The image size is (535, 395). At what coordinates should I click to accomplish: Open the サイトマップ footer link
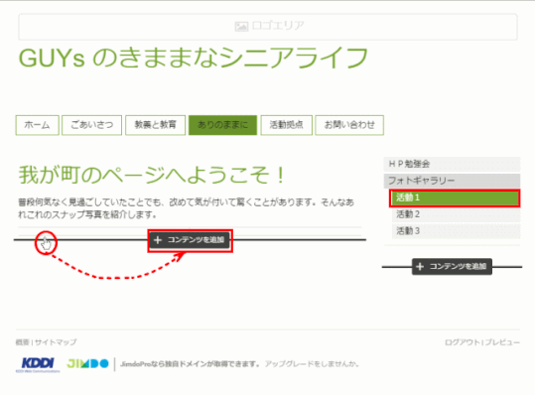(x=56, y=342)
